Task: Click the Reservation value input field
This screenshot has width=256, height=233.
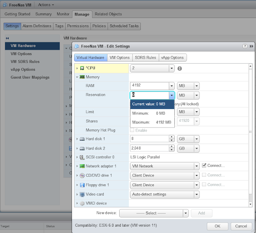Action: click(x=150, y=95)
